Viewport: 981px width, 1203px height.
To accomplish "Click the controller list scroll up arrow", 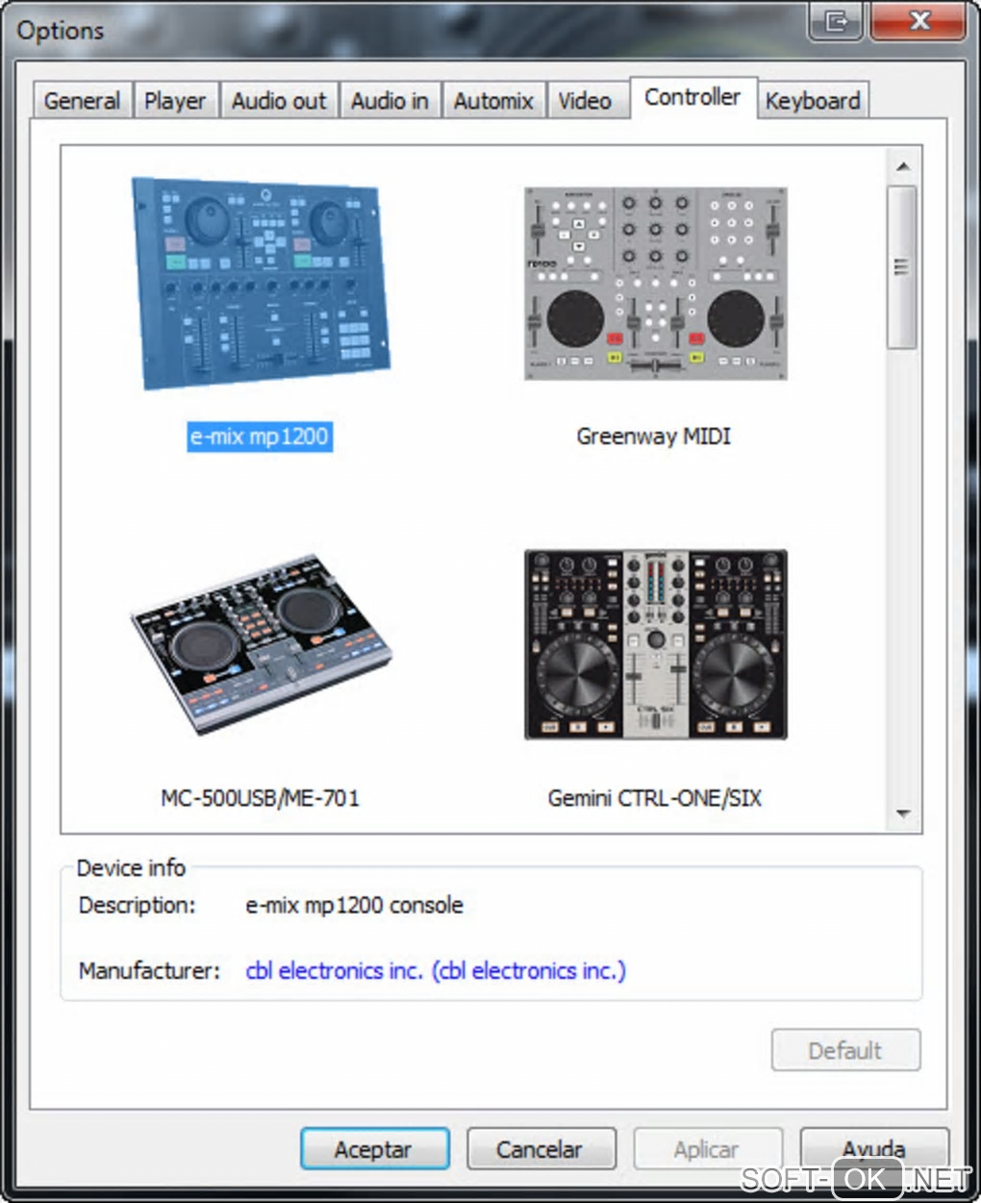I will [902, 166].
